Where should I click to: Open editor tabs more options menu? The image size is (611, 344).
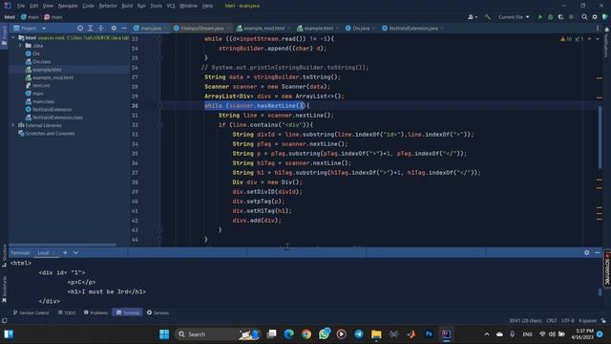coord(598,28)
